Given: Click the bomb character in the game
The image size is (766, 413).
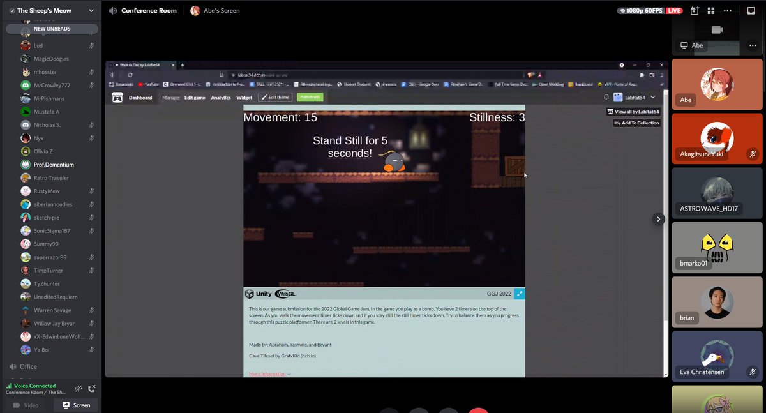Looking at the screenshot, I should (x=393, y=162).
